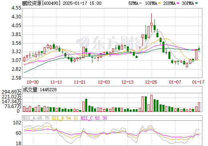Select the 01-17 date axis label

tap(198, 82)
